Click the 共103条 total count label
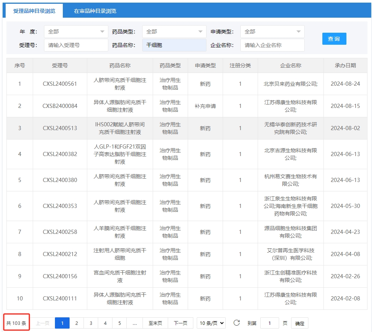372x332 pixels. pos(16,322)
